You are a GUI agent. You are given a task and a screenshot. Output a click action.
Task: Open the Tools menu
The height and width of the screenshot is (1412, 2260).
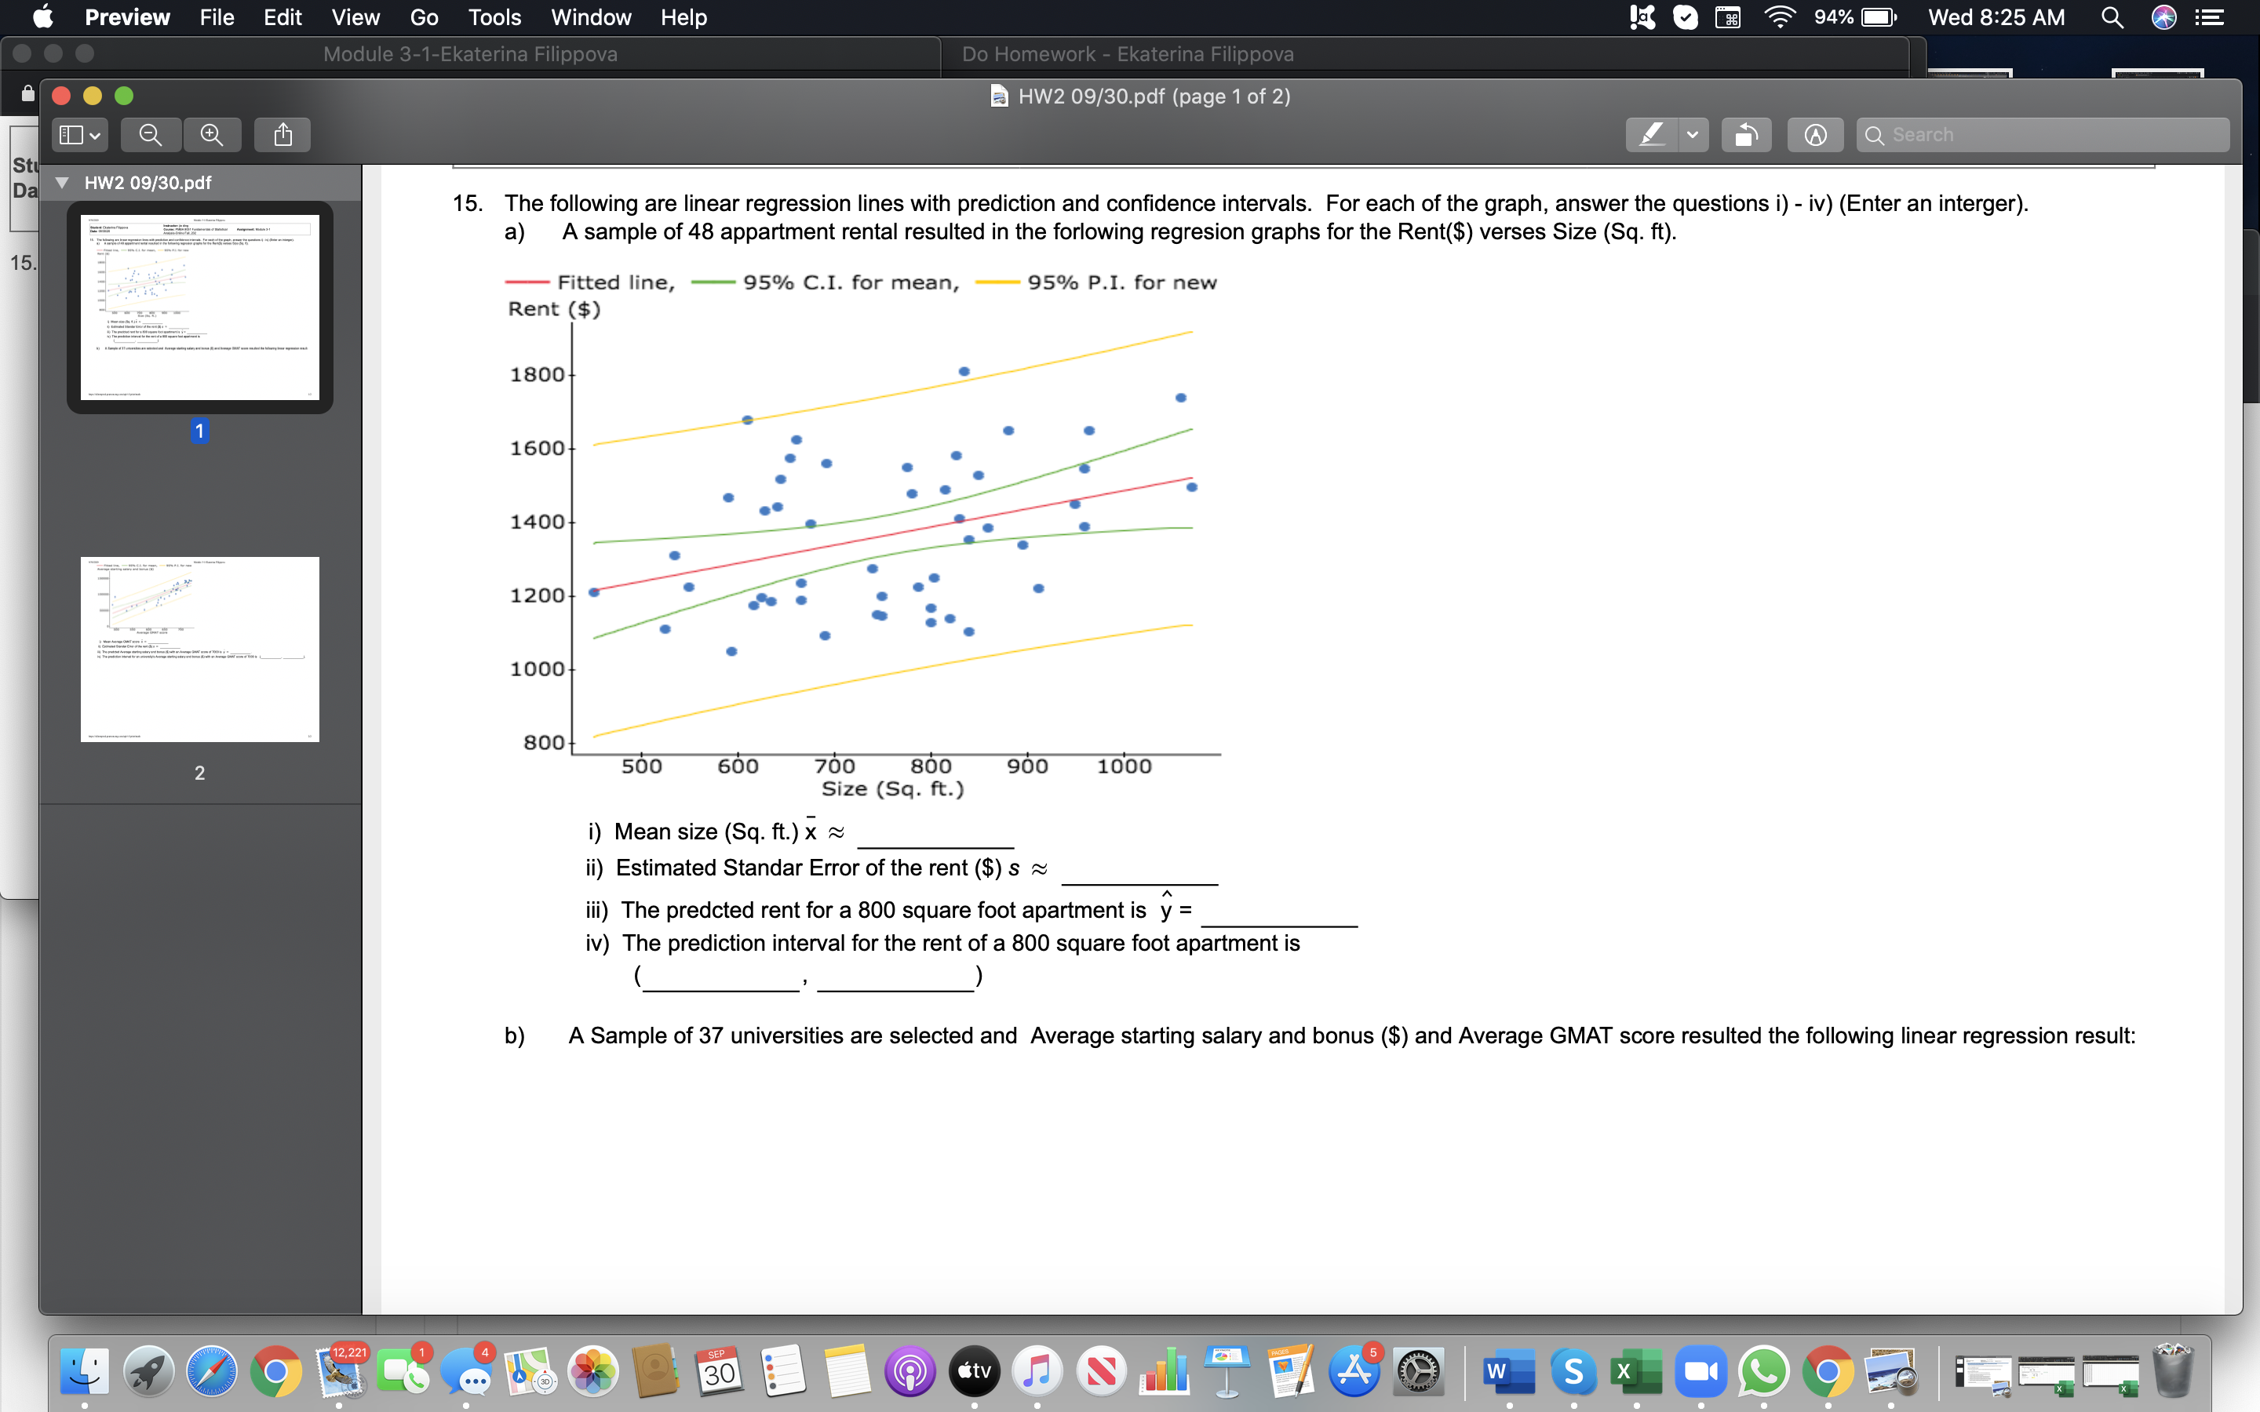(x=495, y=16)
